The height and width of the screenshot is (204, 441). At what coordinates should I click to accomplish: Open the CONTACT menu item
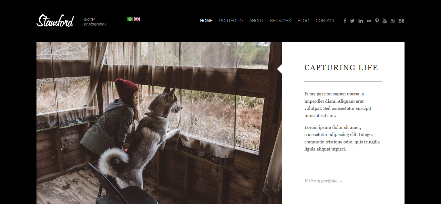click(x=325, y=21)
